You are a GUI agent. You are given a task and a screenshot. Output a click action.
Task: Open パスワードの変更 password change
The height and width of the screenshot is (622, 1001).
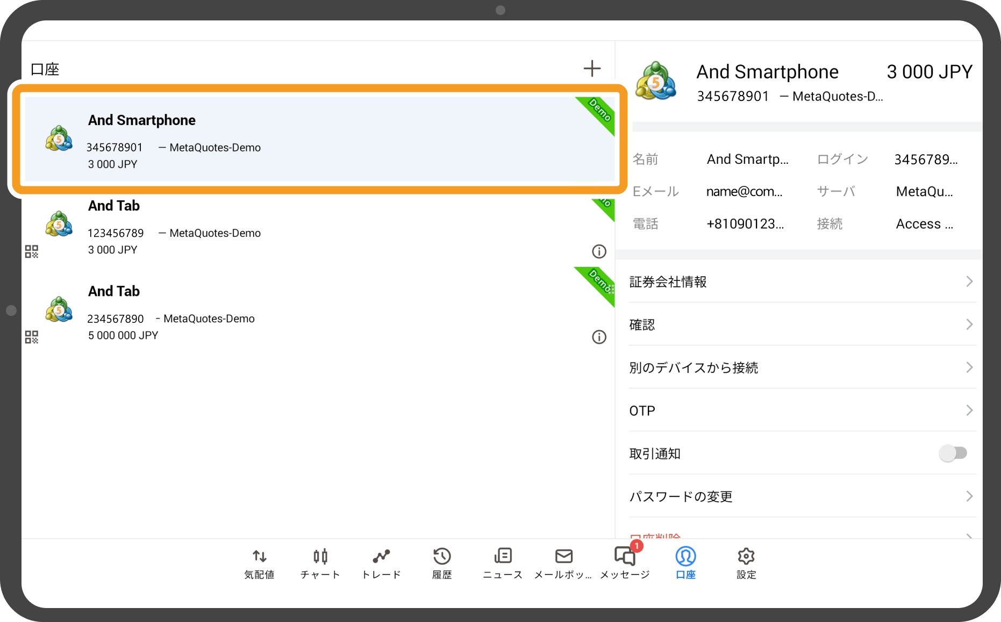[801, 496]
